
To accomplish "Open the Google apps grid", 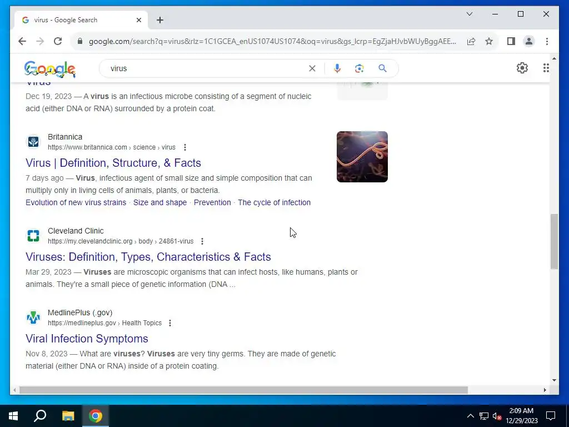I will [x=546, y=68].
